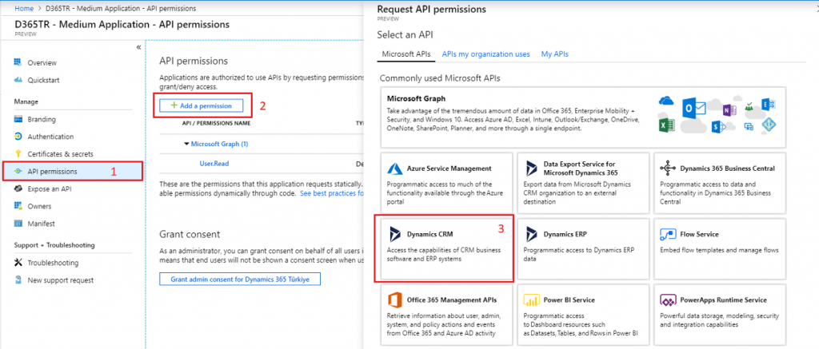Click the Troubleshooting wrench icon
819x349 pixels.
point(18,263)
